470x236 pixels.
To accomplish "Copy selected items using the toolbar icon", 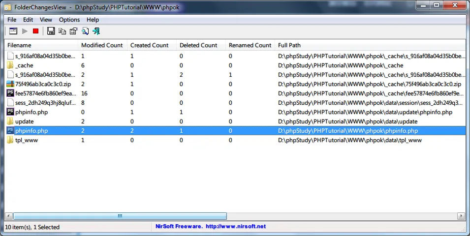I will 62,31.
